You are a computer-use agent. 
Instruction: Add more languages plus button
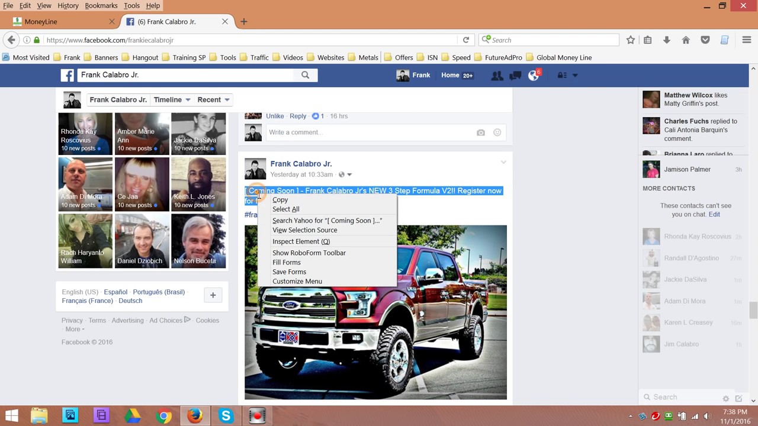pyautogui.click(x=213, y=295)
